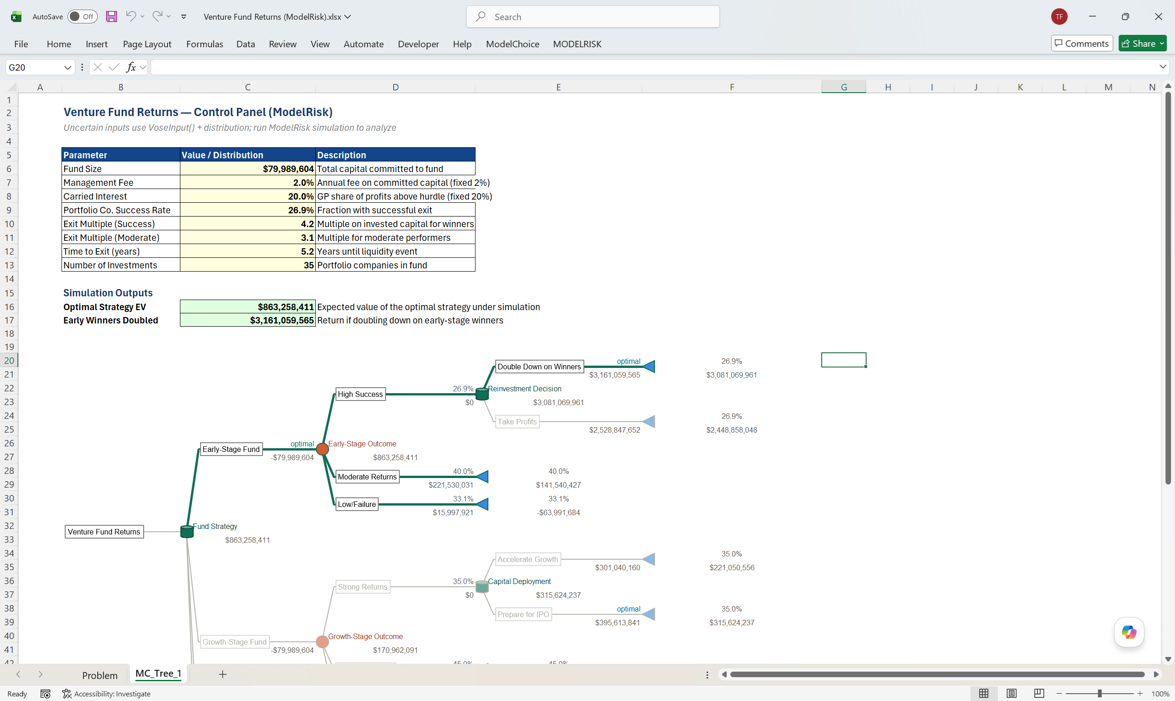Viewport: 1175px width, 701px height.
Task: Click the Enter formula checkmark icon
Action: 114,67
